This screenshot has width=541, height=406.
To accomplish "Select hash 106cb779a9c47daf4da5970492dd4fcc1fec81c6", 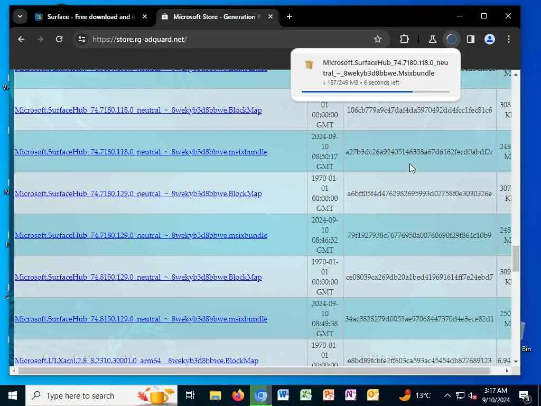I will pyautogui.click(x=419, y=110).
